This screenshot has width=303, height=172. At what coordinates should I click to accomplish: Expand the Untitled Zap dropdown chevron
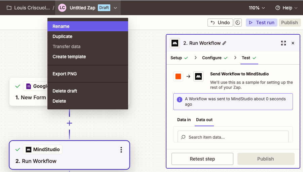[x=115, y=8]
